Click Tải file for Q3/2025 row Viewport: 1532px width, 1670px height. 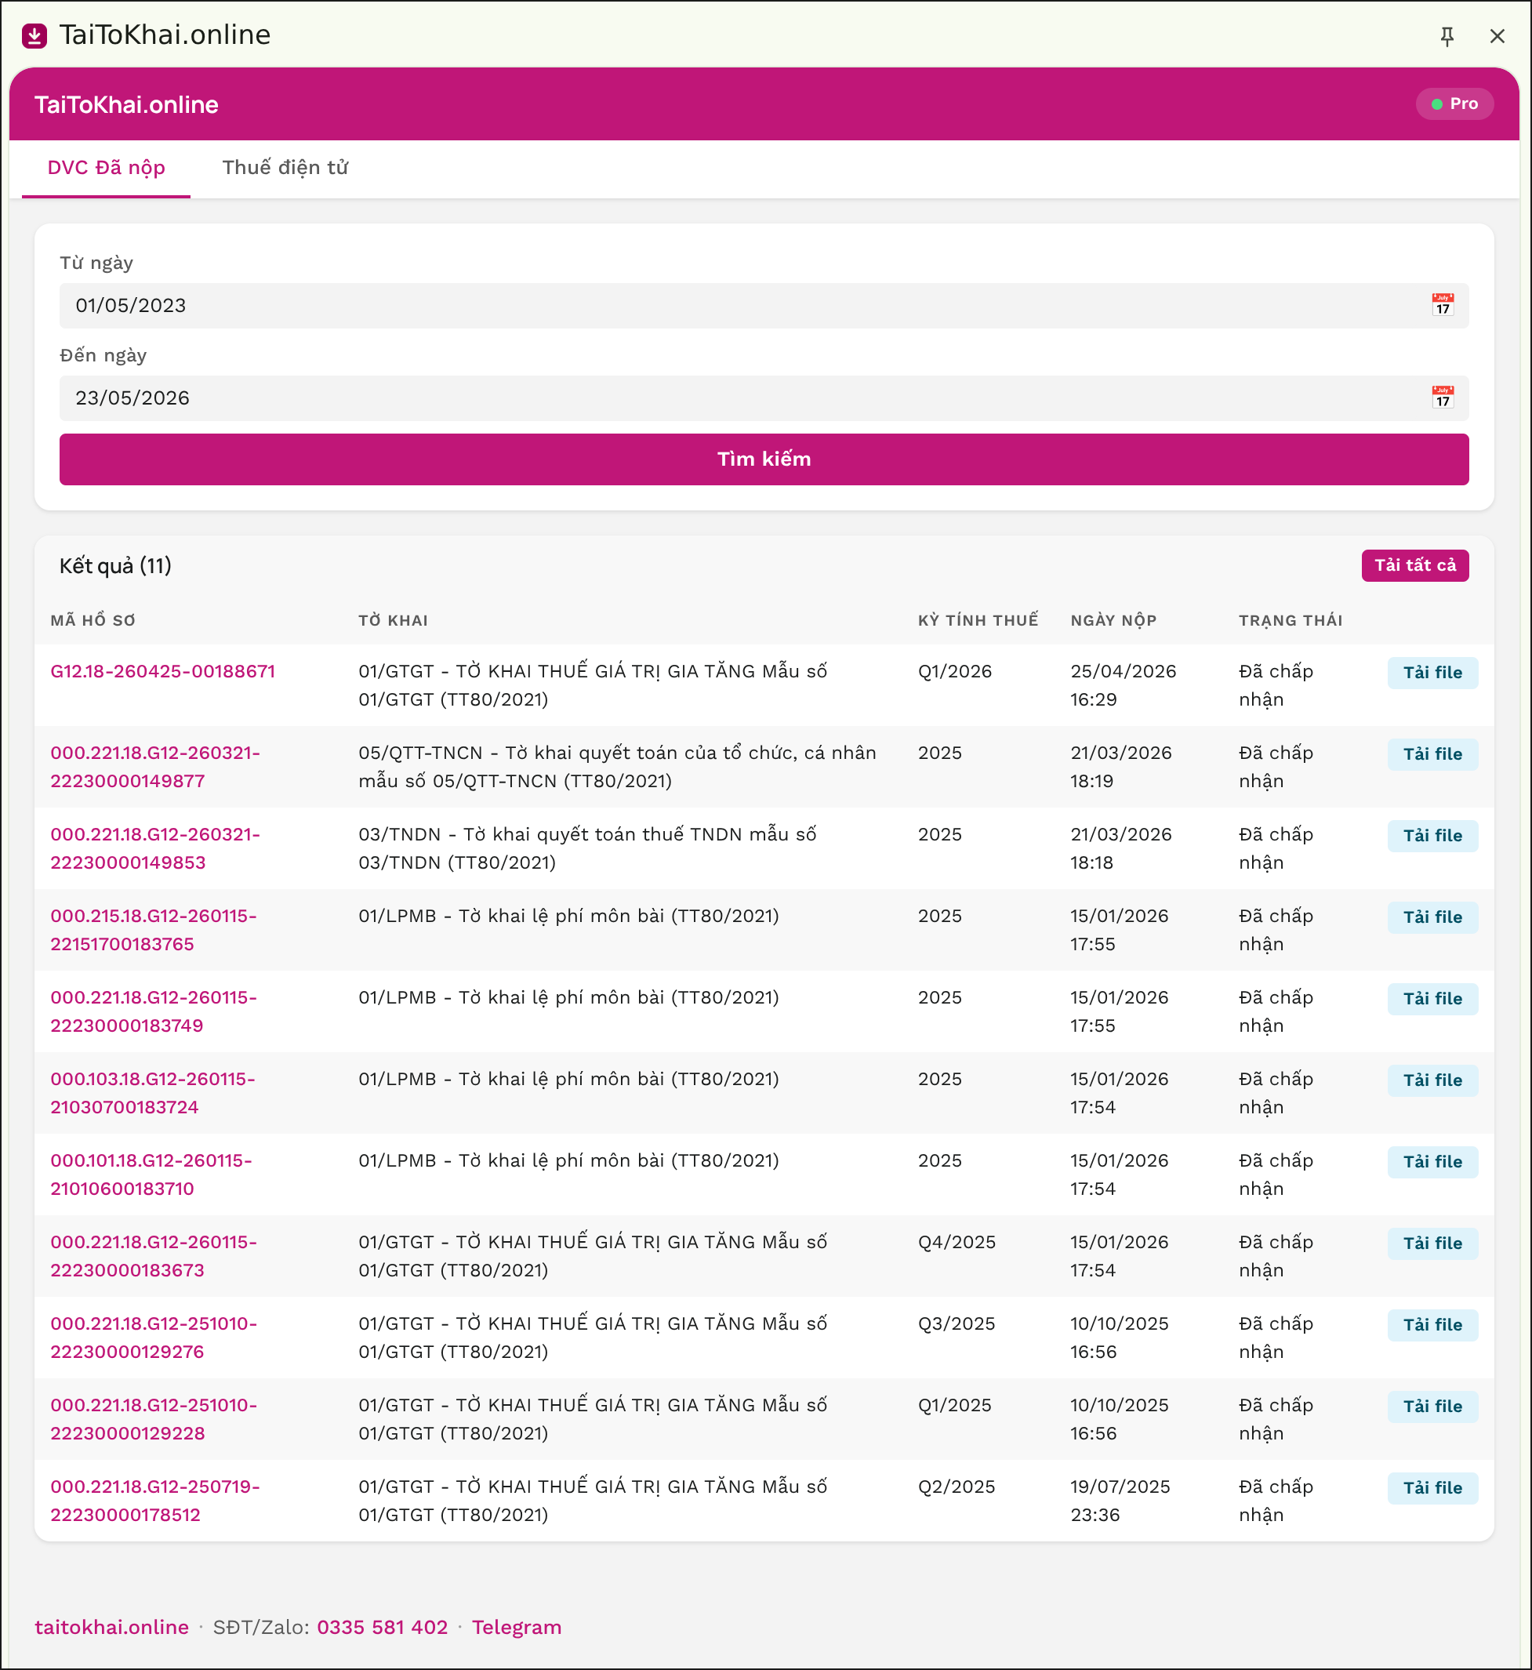click(1432, 1324)
